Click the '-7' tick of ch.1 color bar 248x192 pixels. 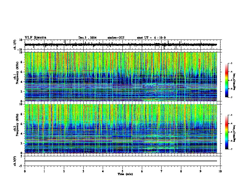[231, 97]
